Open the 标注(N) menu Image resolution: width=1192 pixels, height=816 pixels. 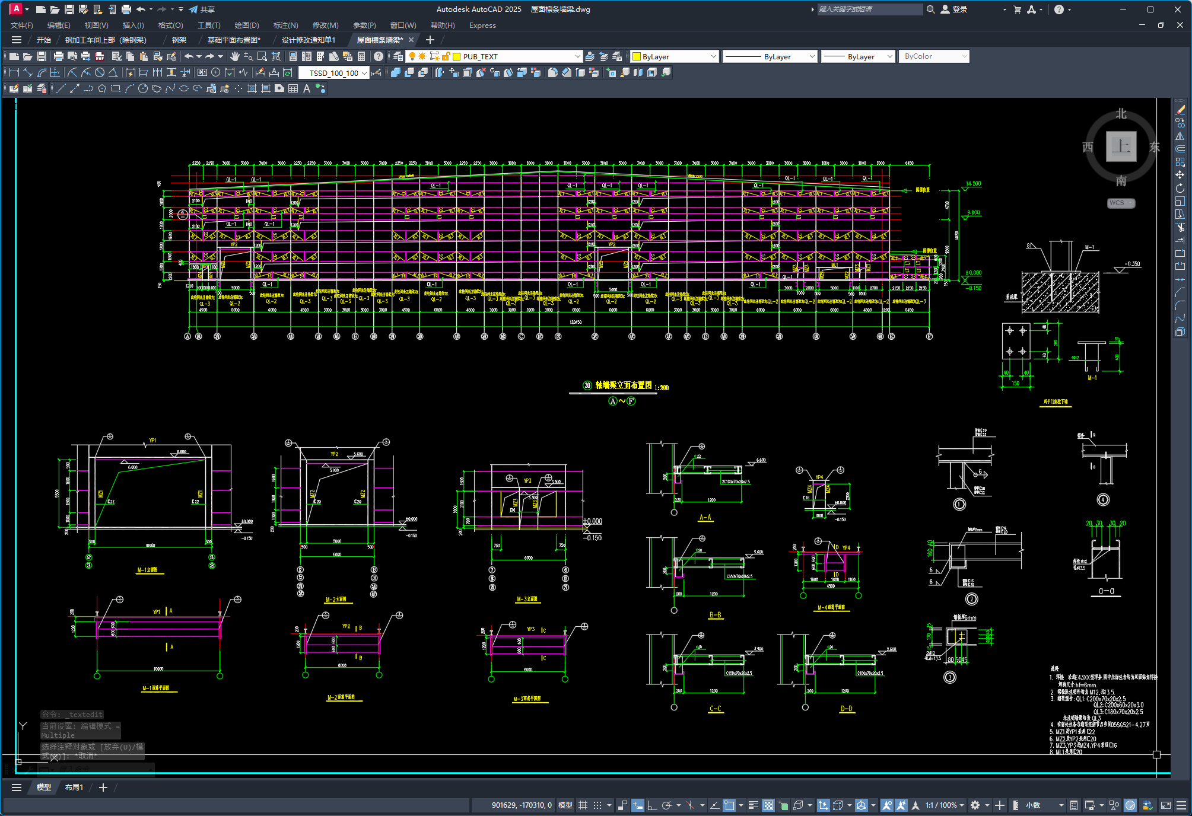[x=285, y=25]
